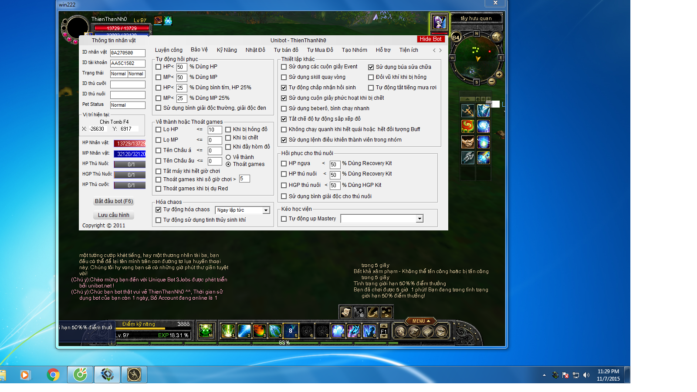This screenshot has width=697, height=392.
Task: Click the red spiral buff icon
Action: (468, 126)
